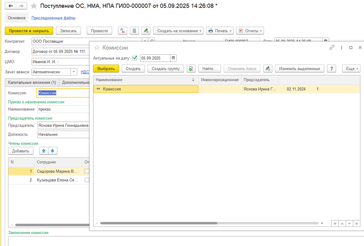
Task: Click the Договор input field
Action: point(61,52)
